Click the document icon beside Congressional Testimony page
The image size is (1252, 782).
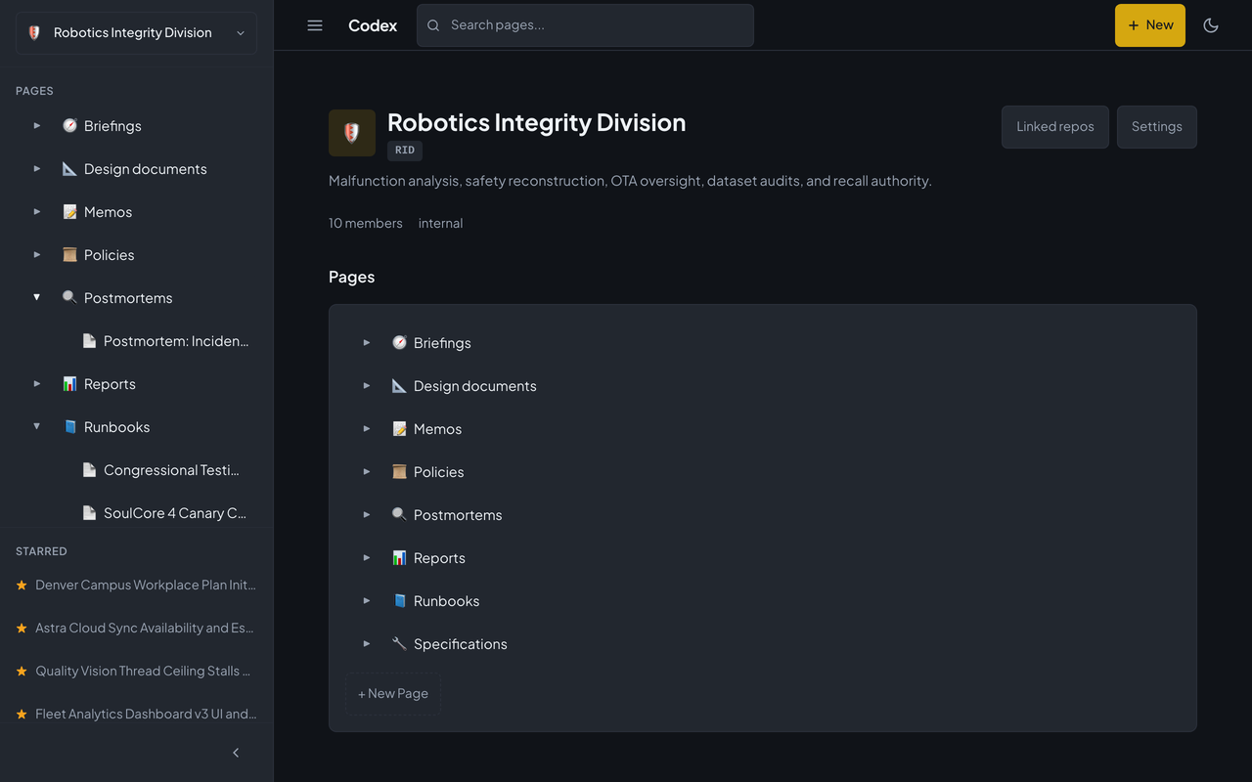(89, 469)
